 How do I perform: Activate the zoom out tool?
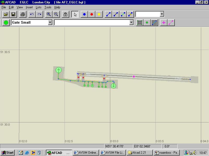(x=56, y=14)
